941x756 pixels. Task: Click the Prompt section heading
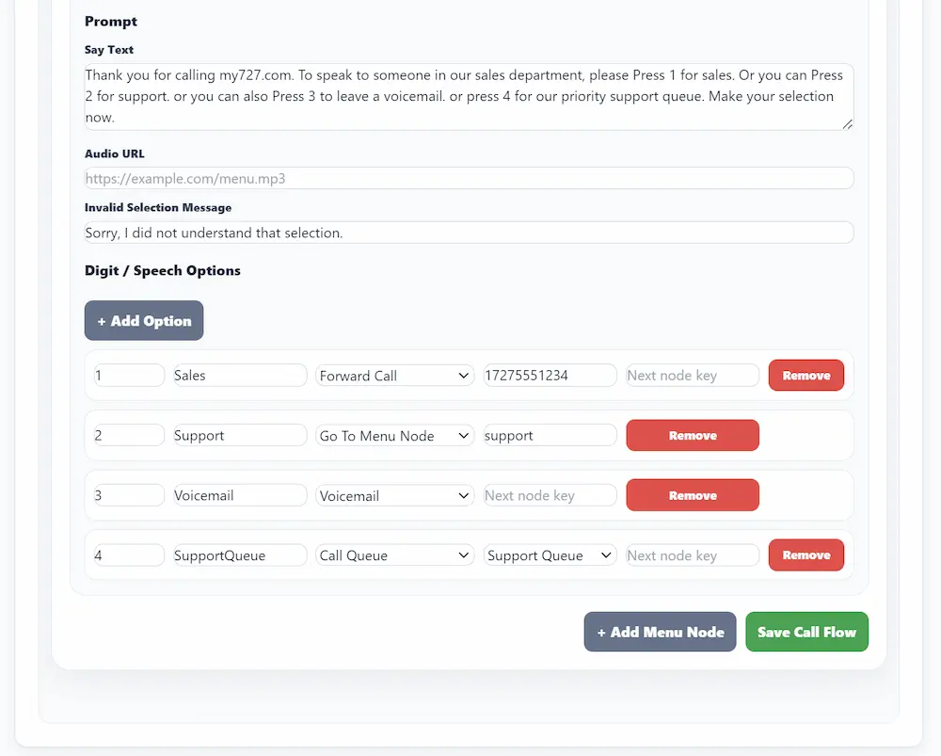[x=111, y=21]
